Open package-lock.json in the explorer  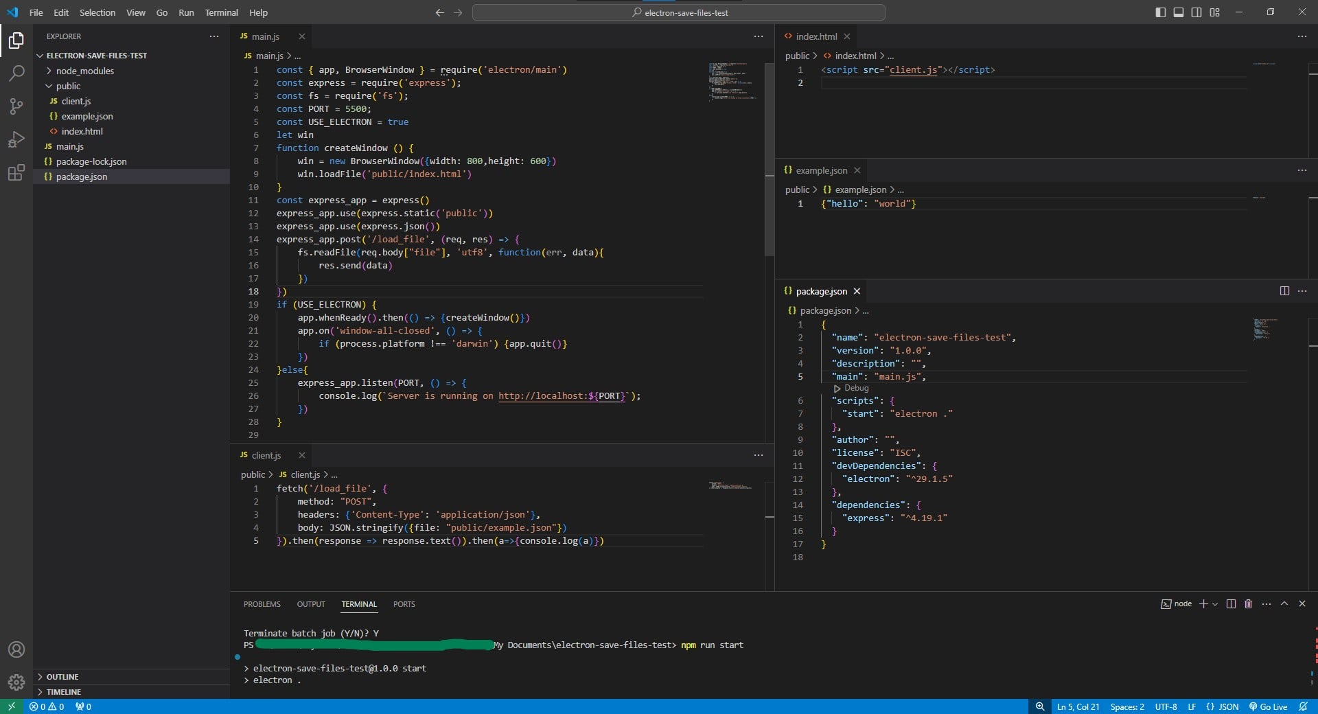point(91,161)
